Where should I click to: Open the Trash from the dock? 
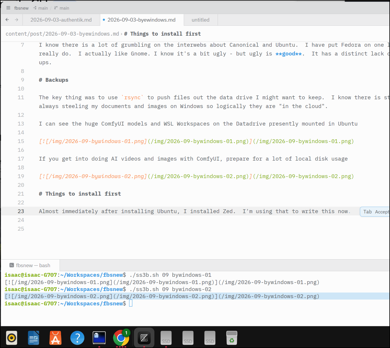click(232, 338)
